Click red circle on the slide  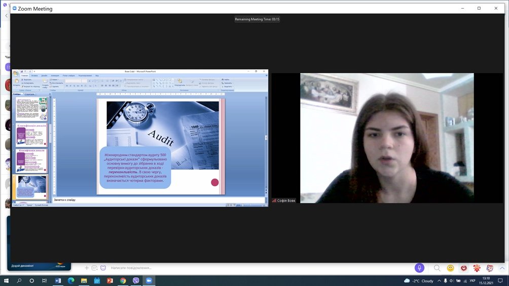(x=214, y=182)
